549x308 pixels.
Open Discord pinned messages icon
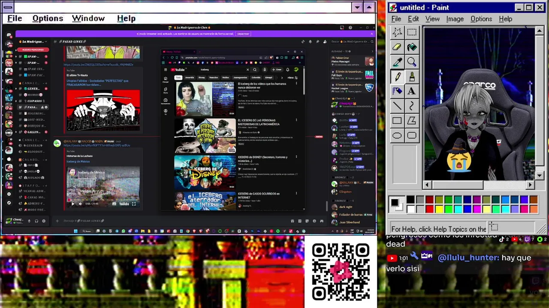(x=317, y=41)
